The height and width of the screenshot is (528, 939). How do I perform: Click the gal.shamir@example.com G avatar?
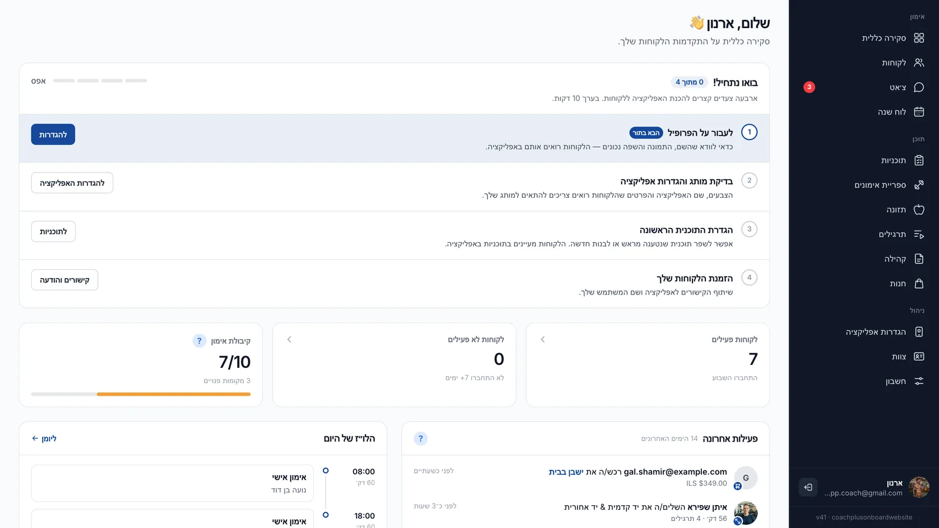click(x=746, y=478)
